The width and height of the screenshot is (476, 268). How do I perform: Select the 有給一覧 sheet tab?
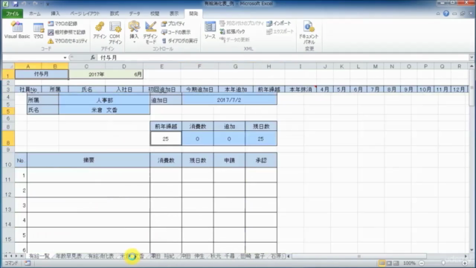(39, 256)
